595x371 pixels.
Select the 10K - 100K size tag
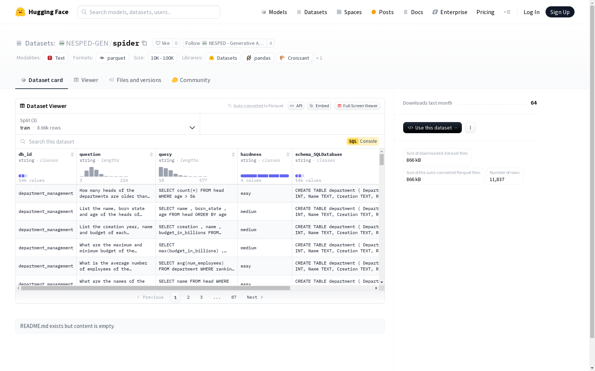coord(162,58)
